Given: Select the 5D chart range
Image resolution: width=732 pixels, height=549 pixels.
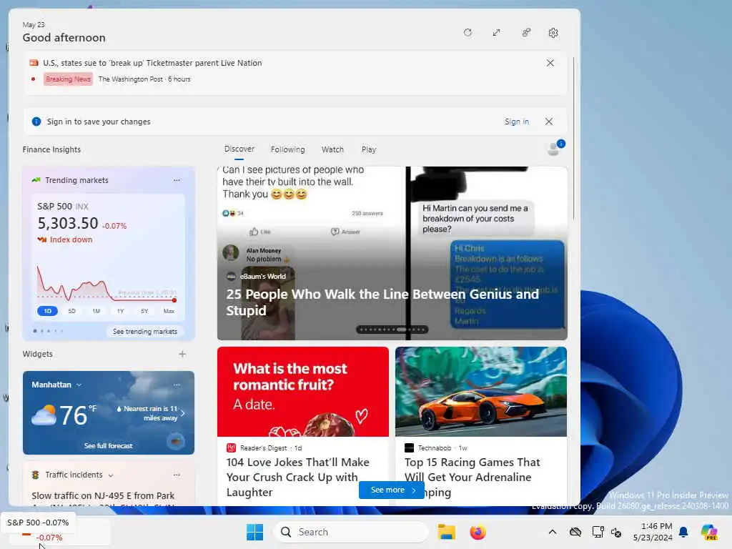Looking at the screenshot, I should pos(71,311).
